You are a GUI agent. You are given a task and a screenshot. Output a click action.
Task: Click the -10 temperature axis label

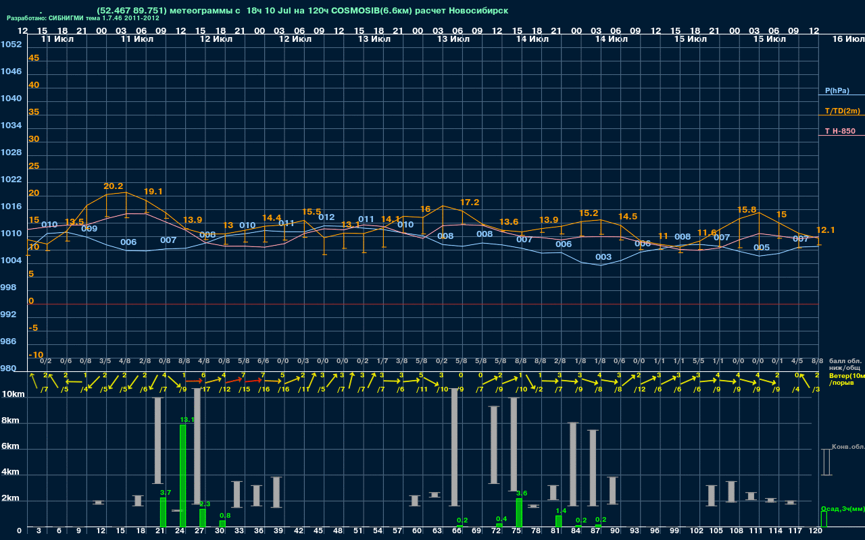tap(36, 355)
